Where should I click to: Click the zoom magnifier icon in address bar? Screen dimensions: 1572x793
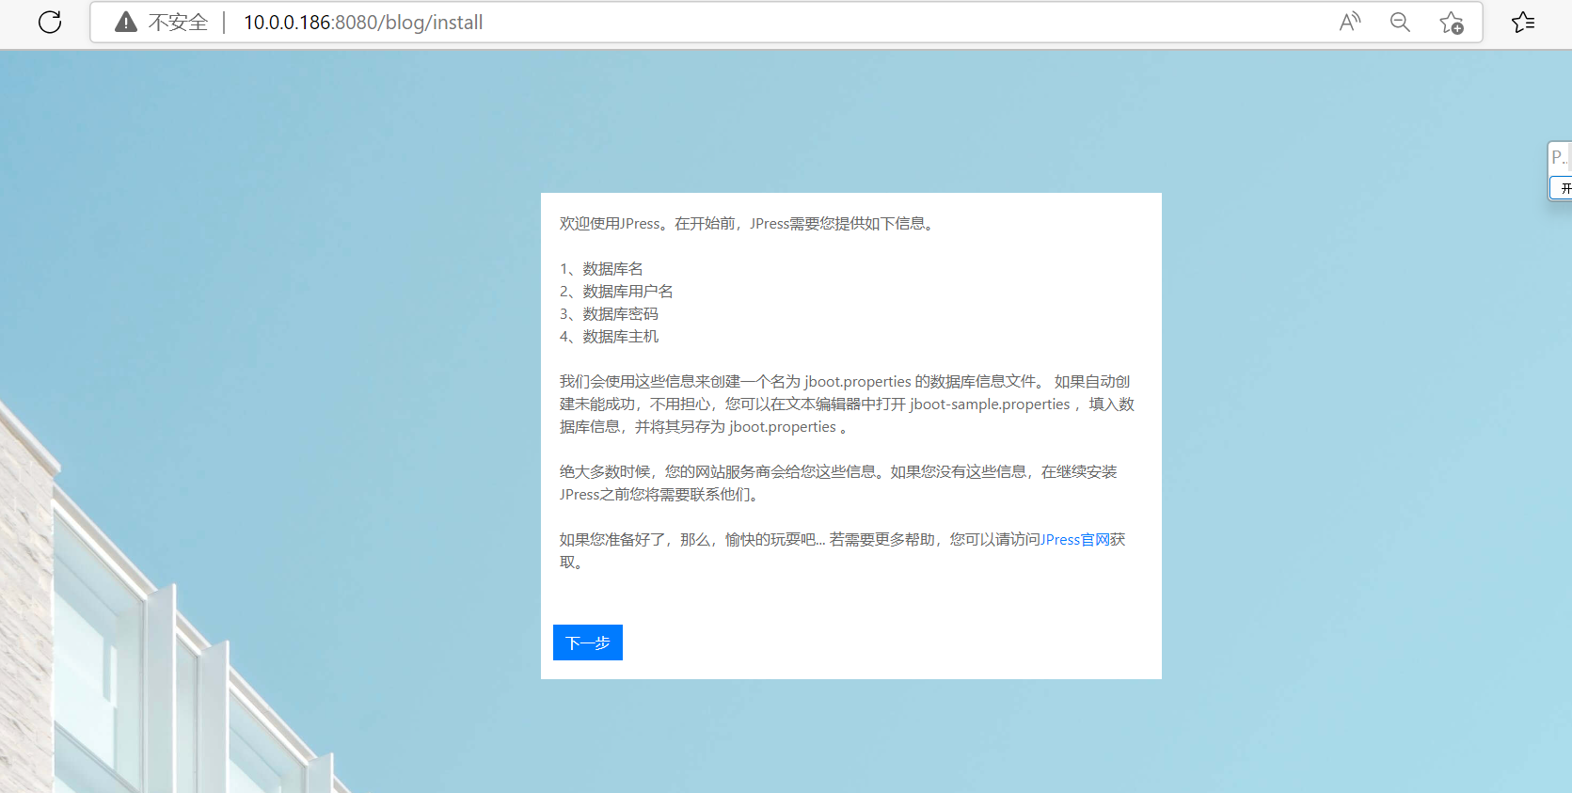pyautogui.click(x=1400, y=22)
